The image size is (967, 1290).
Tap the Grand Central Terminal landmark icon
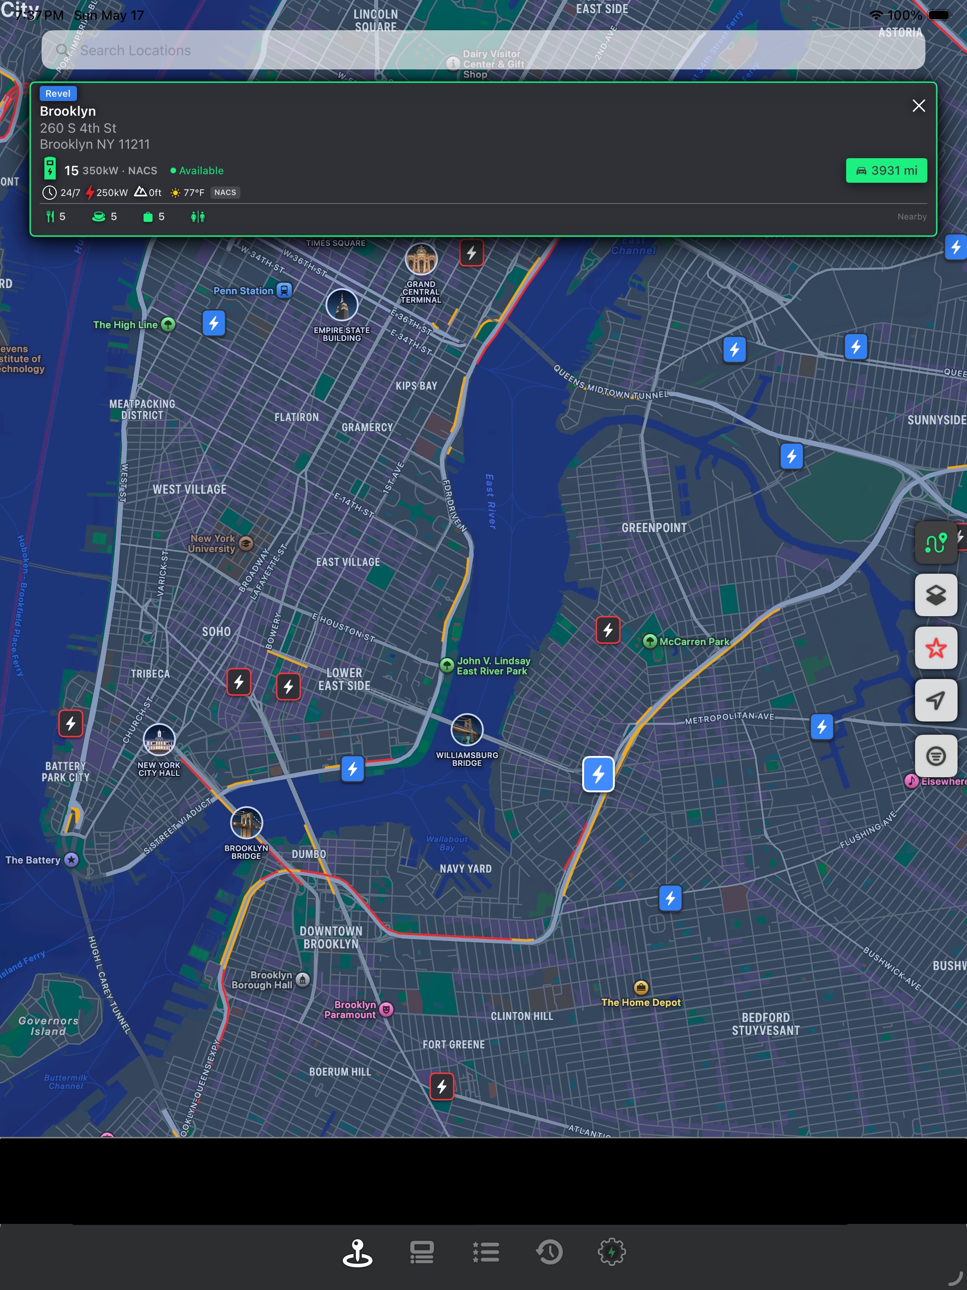coord(421,259)
